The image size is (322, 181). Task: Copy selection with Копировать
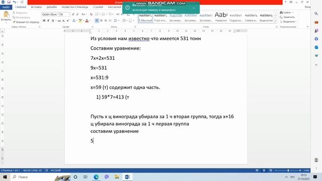tap(21, 18)
